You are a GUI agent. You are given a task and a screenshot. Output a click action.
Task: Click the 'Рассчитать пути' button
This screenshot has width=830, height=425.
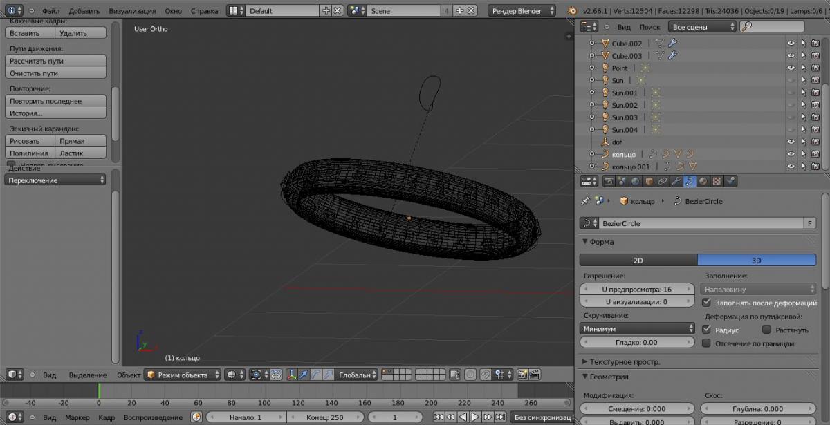pyautogui.click(x=56, y=61)
